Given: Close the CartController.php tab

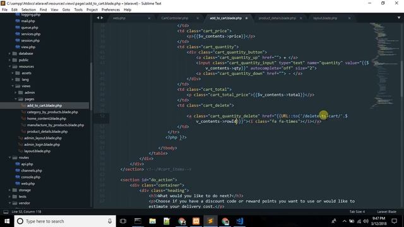Looking at the screenshot, I should click(x=198, y=18).
